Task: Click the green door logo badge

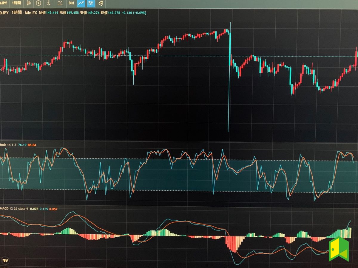Action: [339, 249]
